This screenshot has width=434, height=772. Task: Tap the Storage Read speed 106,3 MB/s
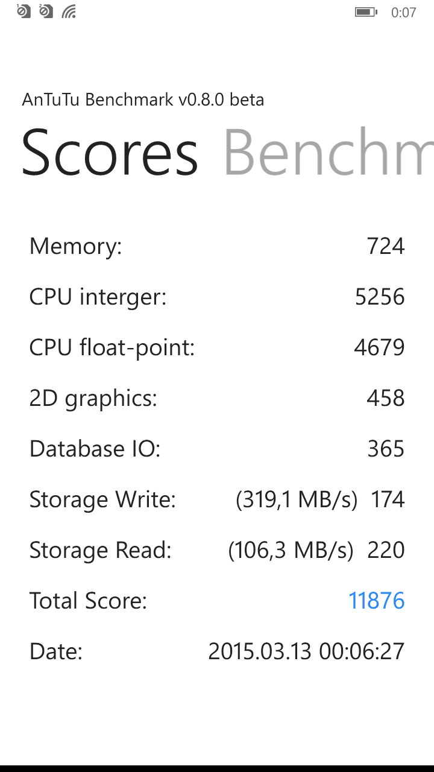point(291,550)
